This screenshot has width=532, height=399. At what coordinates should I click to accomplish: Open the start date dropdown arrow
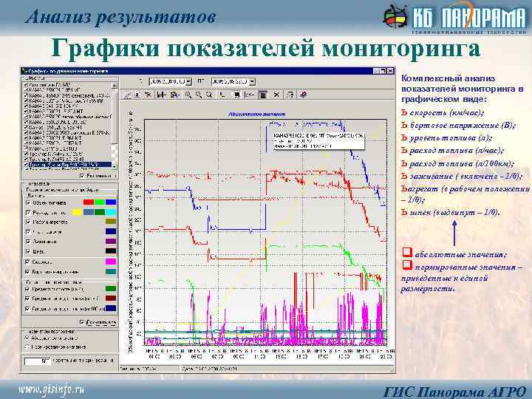[189, 82]
